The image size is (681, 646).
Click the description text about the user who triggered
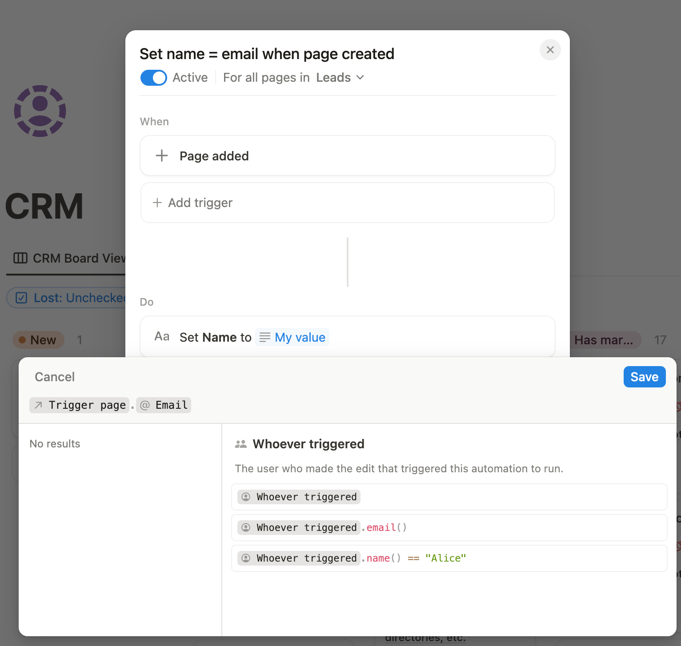(399, 469)
